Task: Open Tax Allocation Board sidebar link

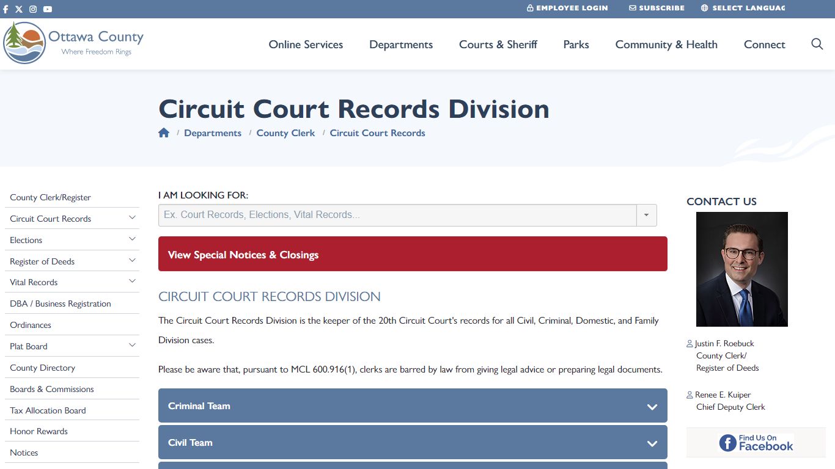Action: coord(48,410)
